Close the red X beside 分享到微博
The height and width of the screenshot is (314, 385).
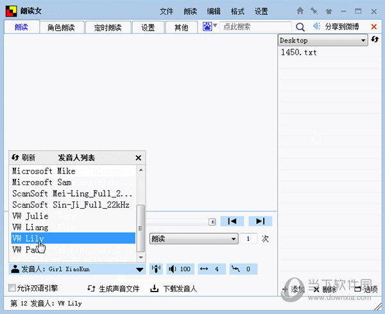tap(373, 27)
